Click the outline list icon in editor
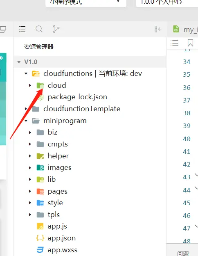 coord(174,43)
